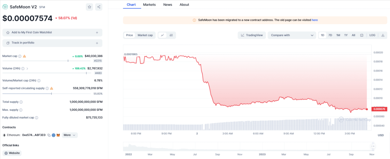Viewport: 390px width, 159px height.
Task: Click the Fully diluted market cap info icon
Action: (37, 118)
